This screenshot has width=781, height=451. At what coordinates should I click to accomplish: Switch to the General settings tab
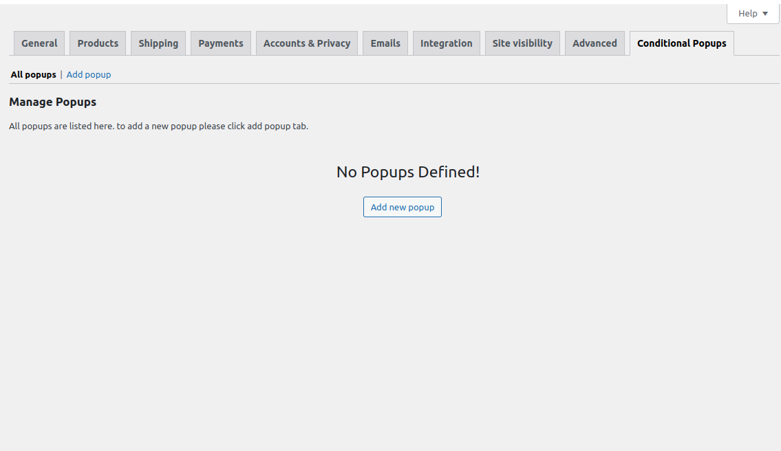[x=39, y=43]
